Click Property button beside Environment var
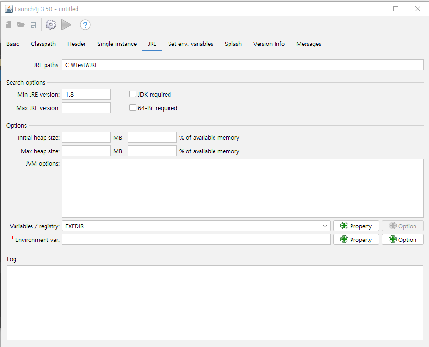The image size is (429, 347). (356, 240)
